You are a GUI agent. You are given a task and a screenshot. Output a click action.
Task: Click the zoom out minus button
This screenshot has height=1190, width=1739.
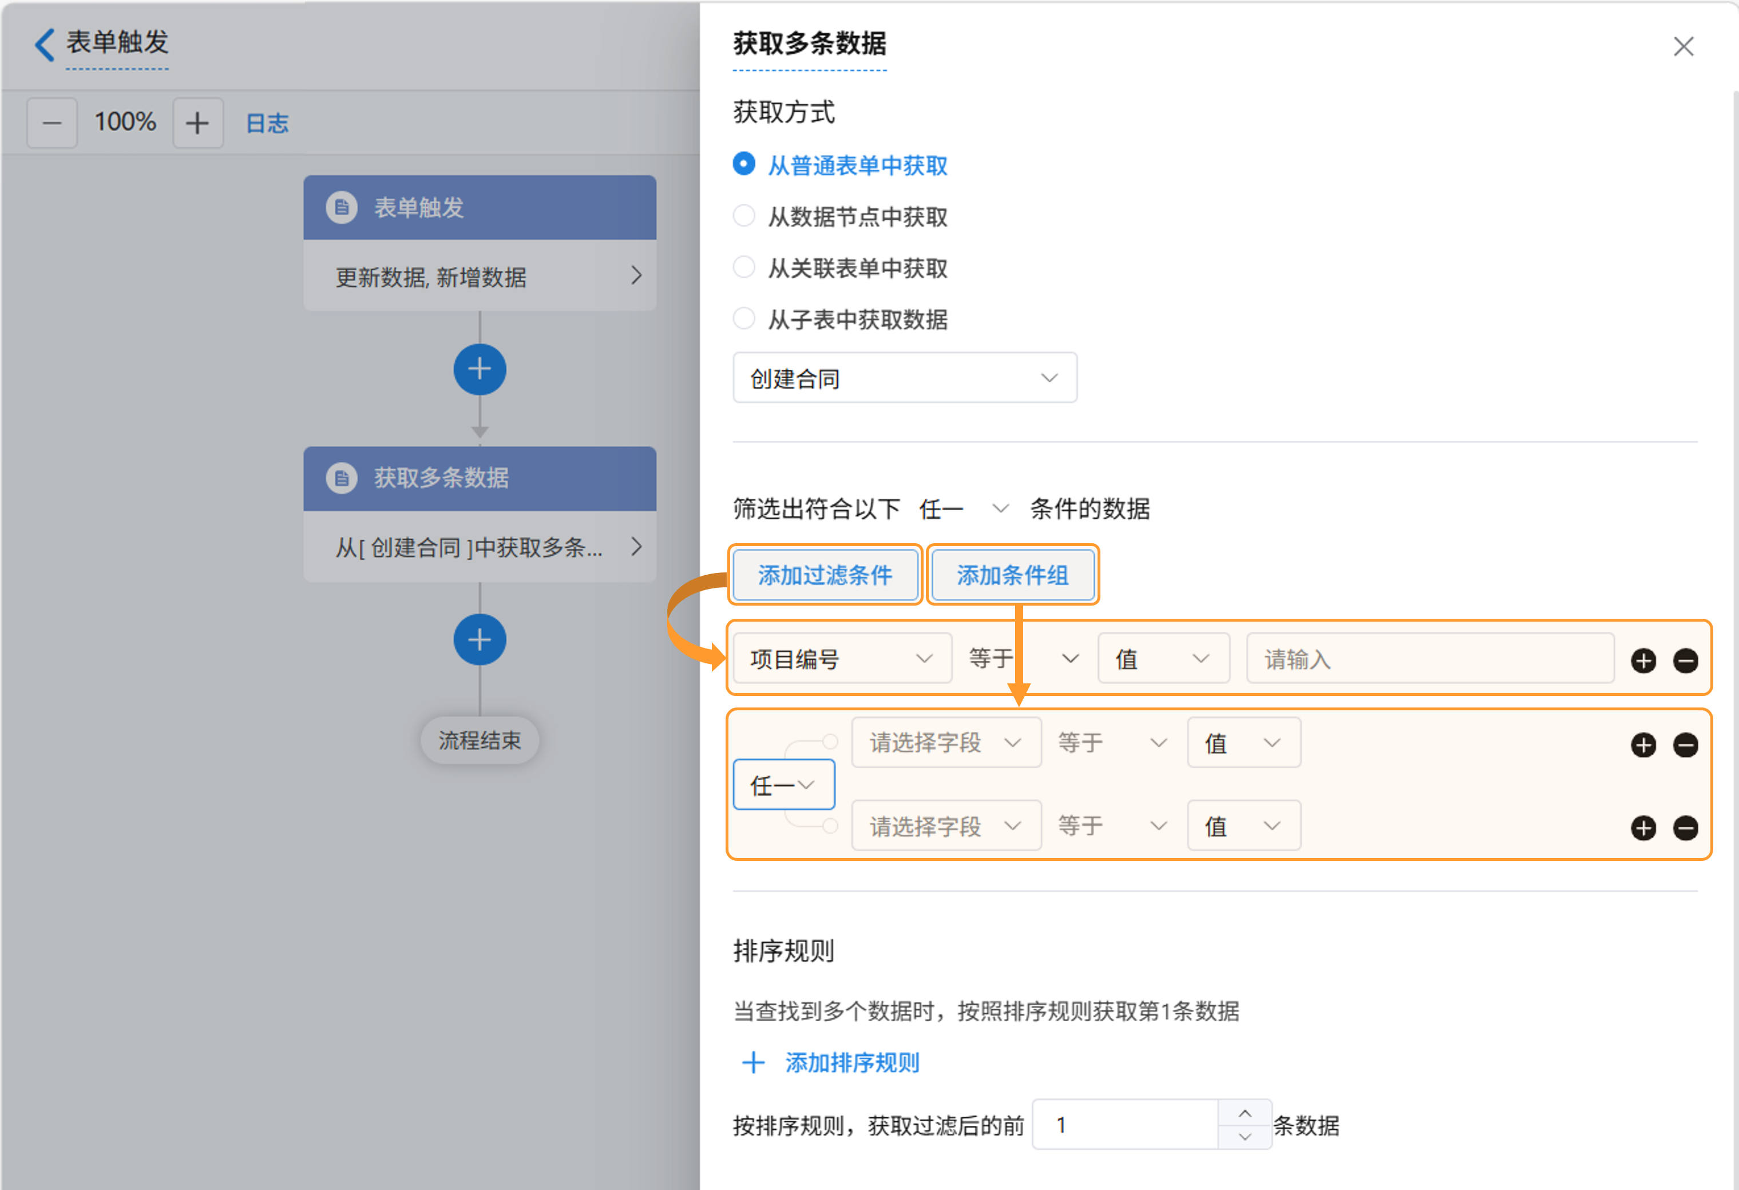click(x=52, y=122)
